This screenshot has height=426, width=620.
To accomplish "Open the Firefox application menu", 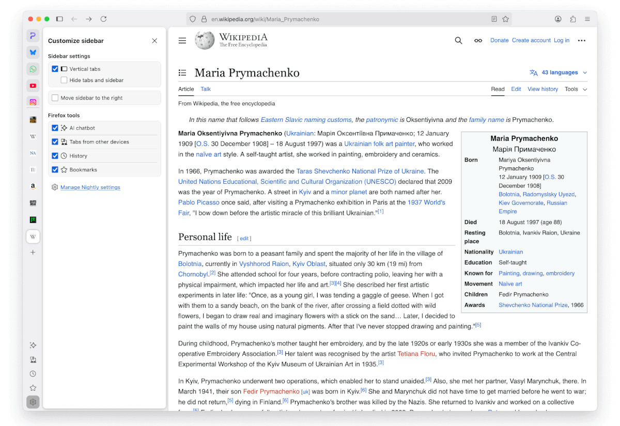I will tap(587, 19).
